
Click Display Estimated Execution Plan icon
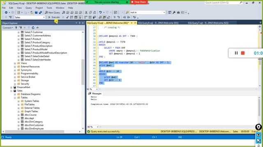point(72,17)
